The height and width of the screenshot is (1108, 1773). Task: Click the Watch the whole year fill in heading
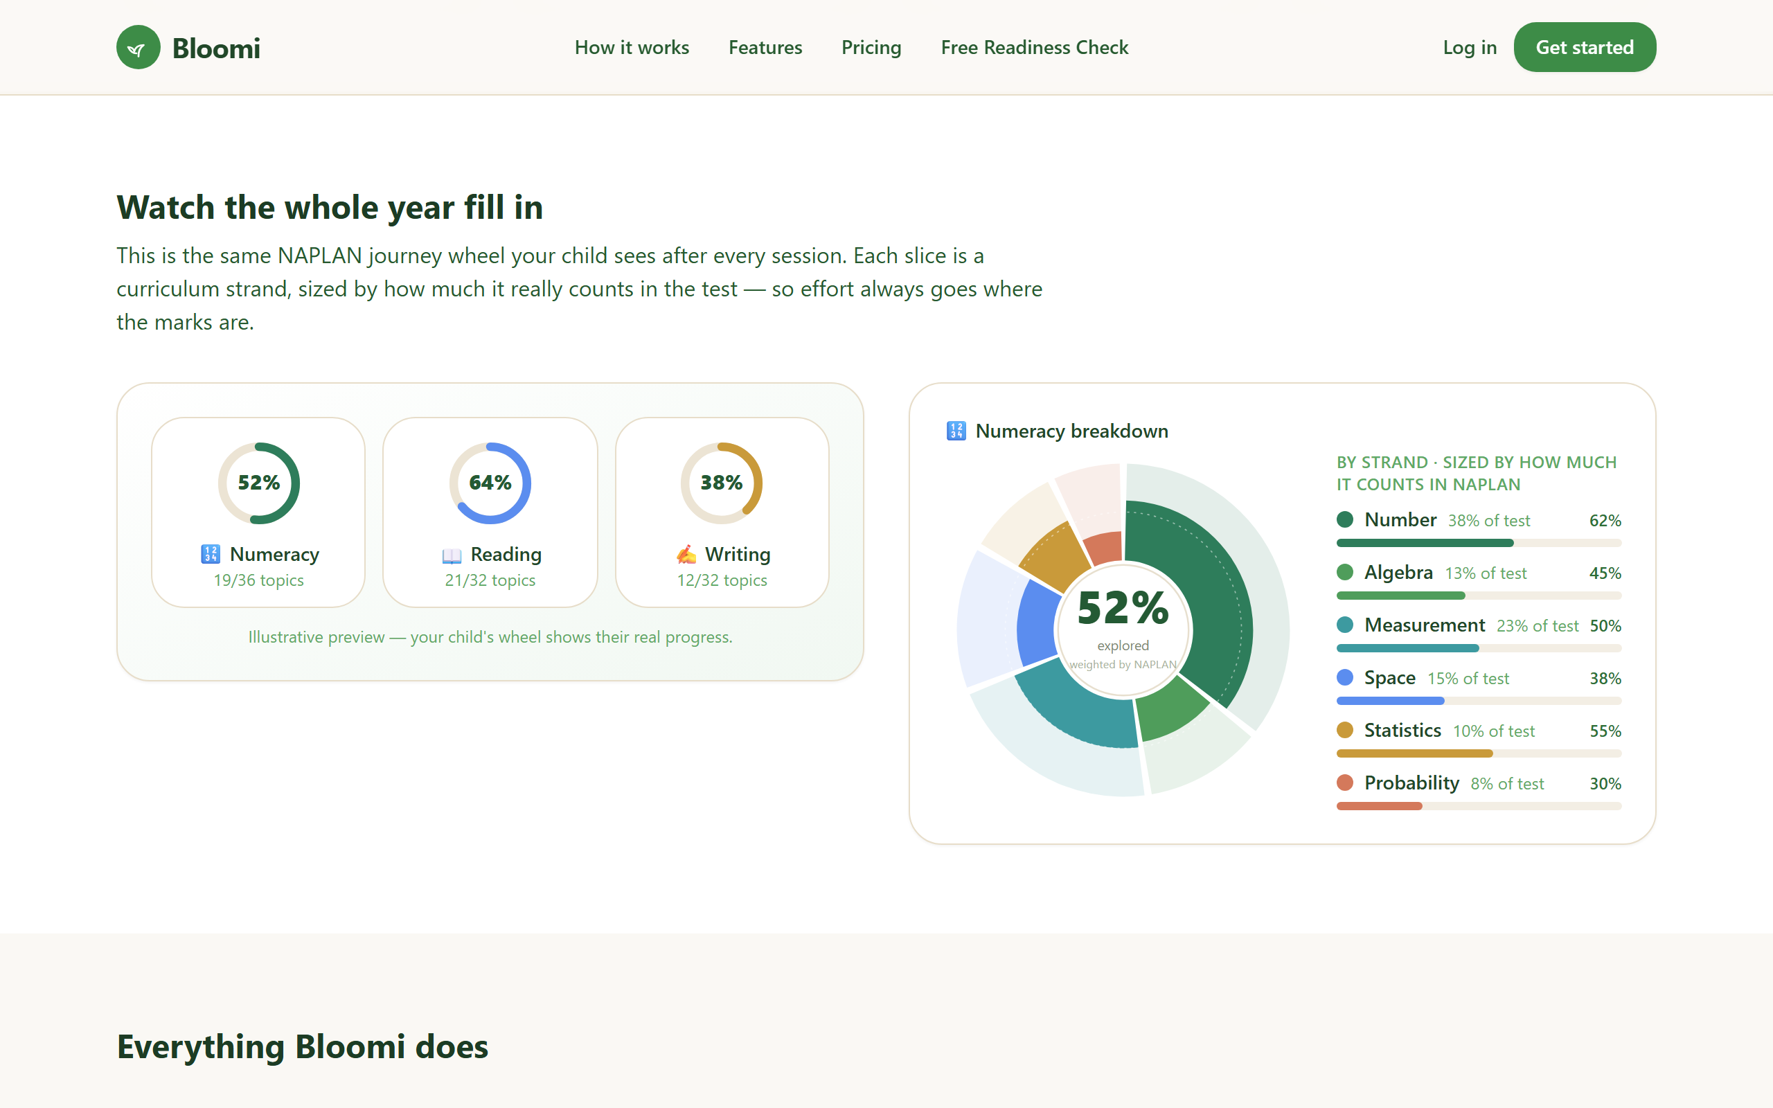(330, 207)
